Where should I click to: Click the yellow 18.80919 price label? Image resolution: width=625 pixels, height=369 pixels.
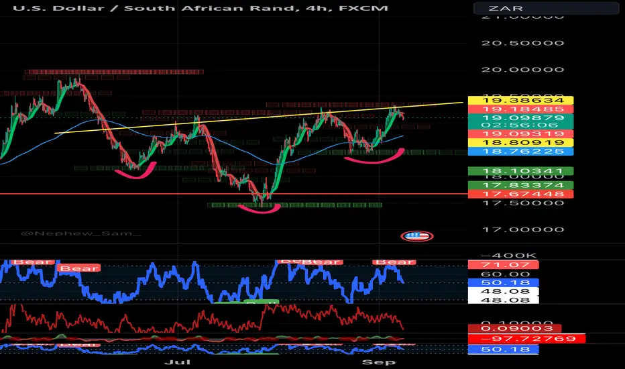point(520,143)
